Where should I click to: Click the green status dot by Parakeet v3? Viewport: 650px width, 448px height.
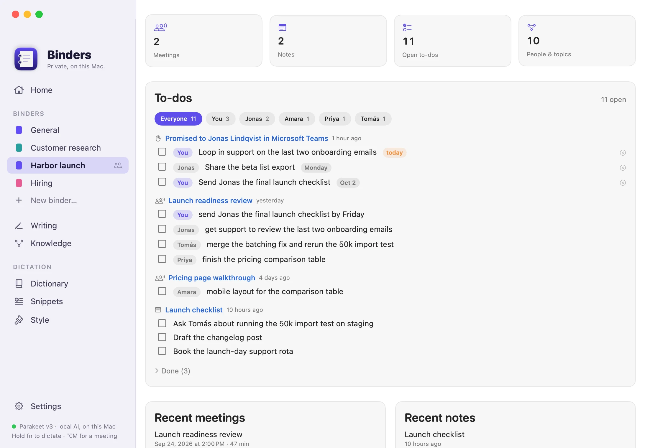click(x=14, y=426)
